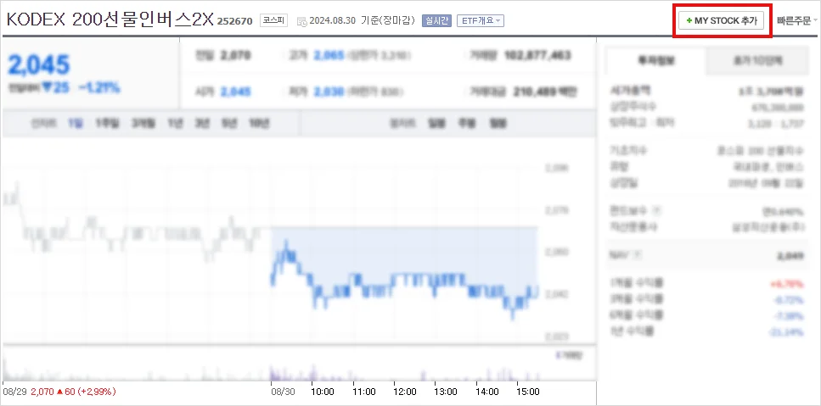This screenshot has width=821, height=406.
Task: Select the 1주일 line chart period
Action: [107, 124]
